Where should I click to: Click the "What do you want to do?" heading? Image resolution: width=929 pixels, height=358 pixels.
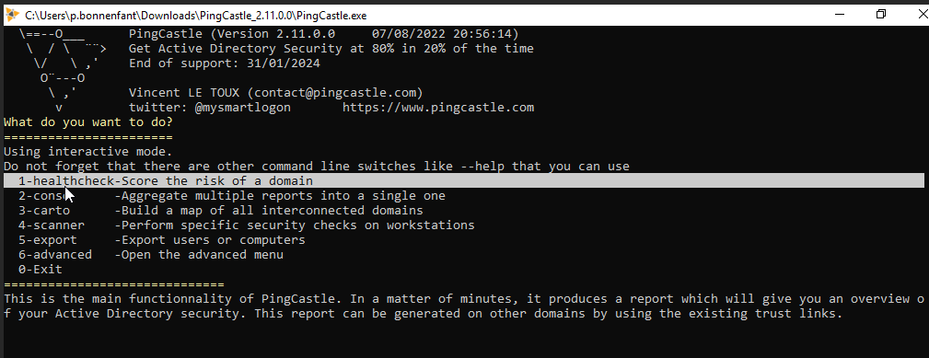(x=88, y=122)
